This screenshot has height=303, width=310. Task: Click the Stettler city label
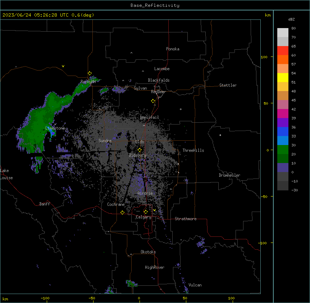click(x=228, y=85)
